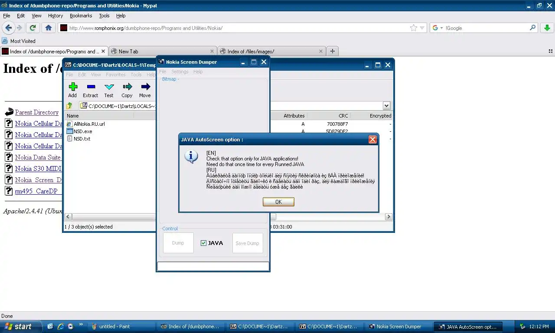This screenshot has width=555, height=333.
Task: Open the History menu in Mypal
Action: 55,16
